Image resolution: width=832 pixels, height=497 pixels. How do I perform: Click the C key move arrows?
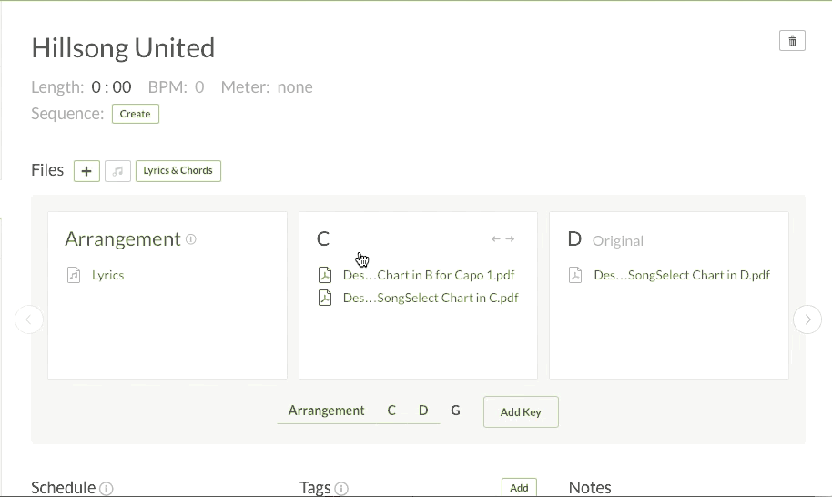[503, 239]
